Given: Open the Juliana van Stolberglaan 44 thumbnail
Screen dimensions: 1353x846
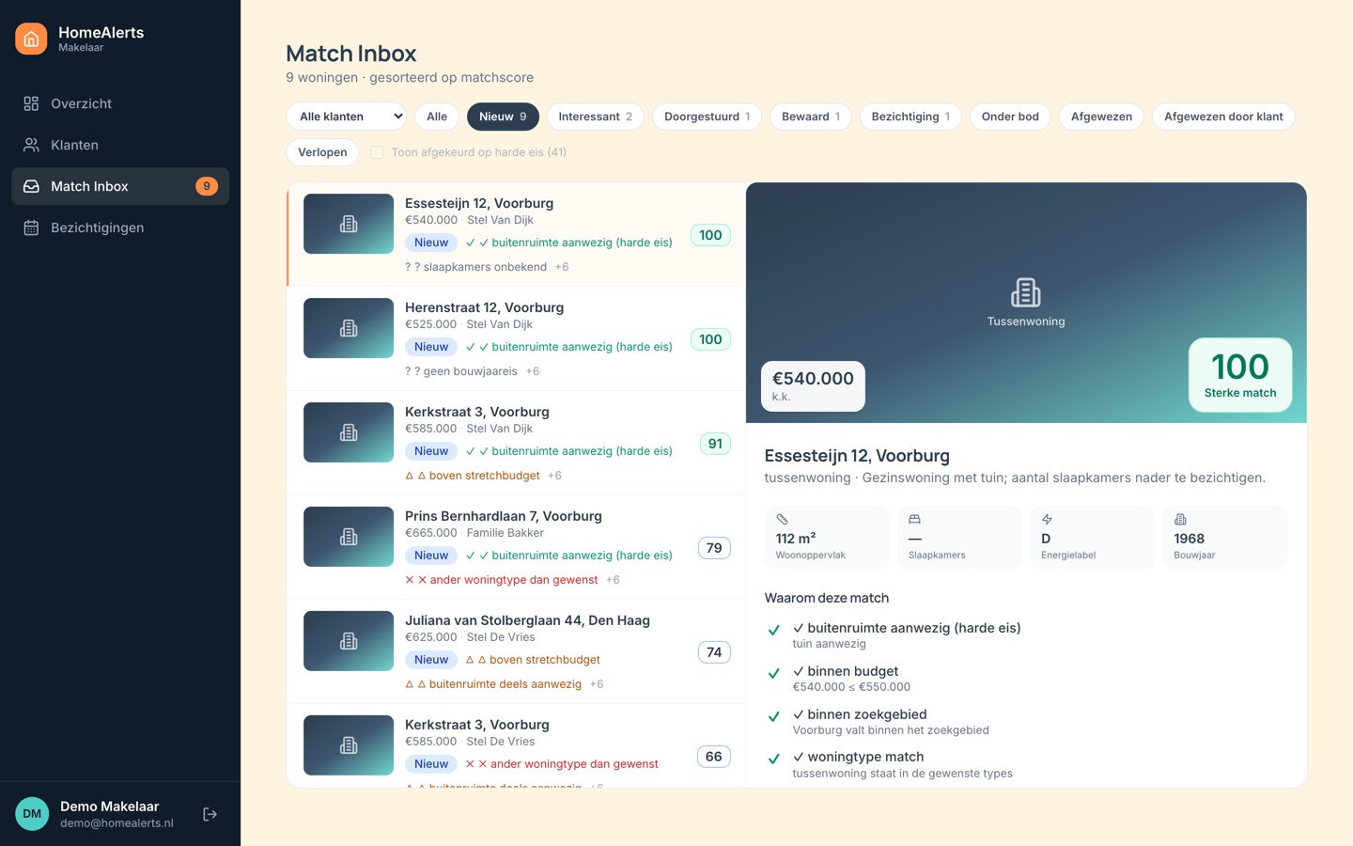Looking at the screenshot, I should (349, 641).
